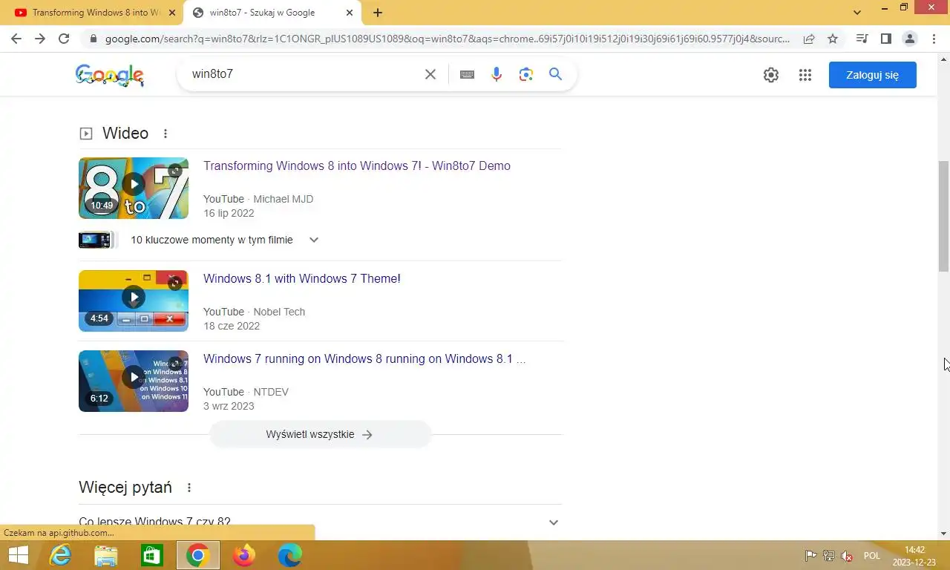Viewport: 950px width, 570px height.
Task: Open Windows Store from taskbar
Action: 152,555
